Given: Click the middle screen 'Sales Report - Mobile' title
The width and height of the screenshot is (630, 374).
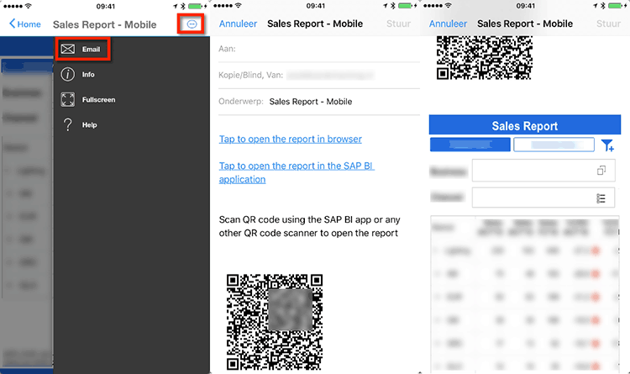Looking at the screenshot, I should click(315, 24).
